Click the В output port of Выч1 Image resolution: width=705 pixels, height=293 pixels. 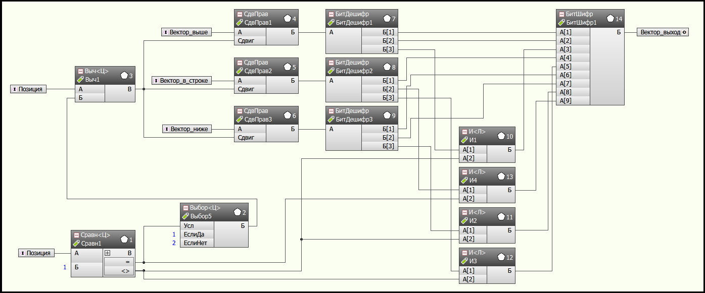point(120,89)
